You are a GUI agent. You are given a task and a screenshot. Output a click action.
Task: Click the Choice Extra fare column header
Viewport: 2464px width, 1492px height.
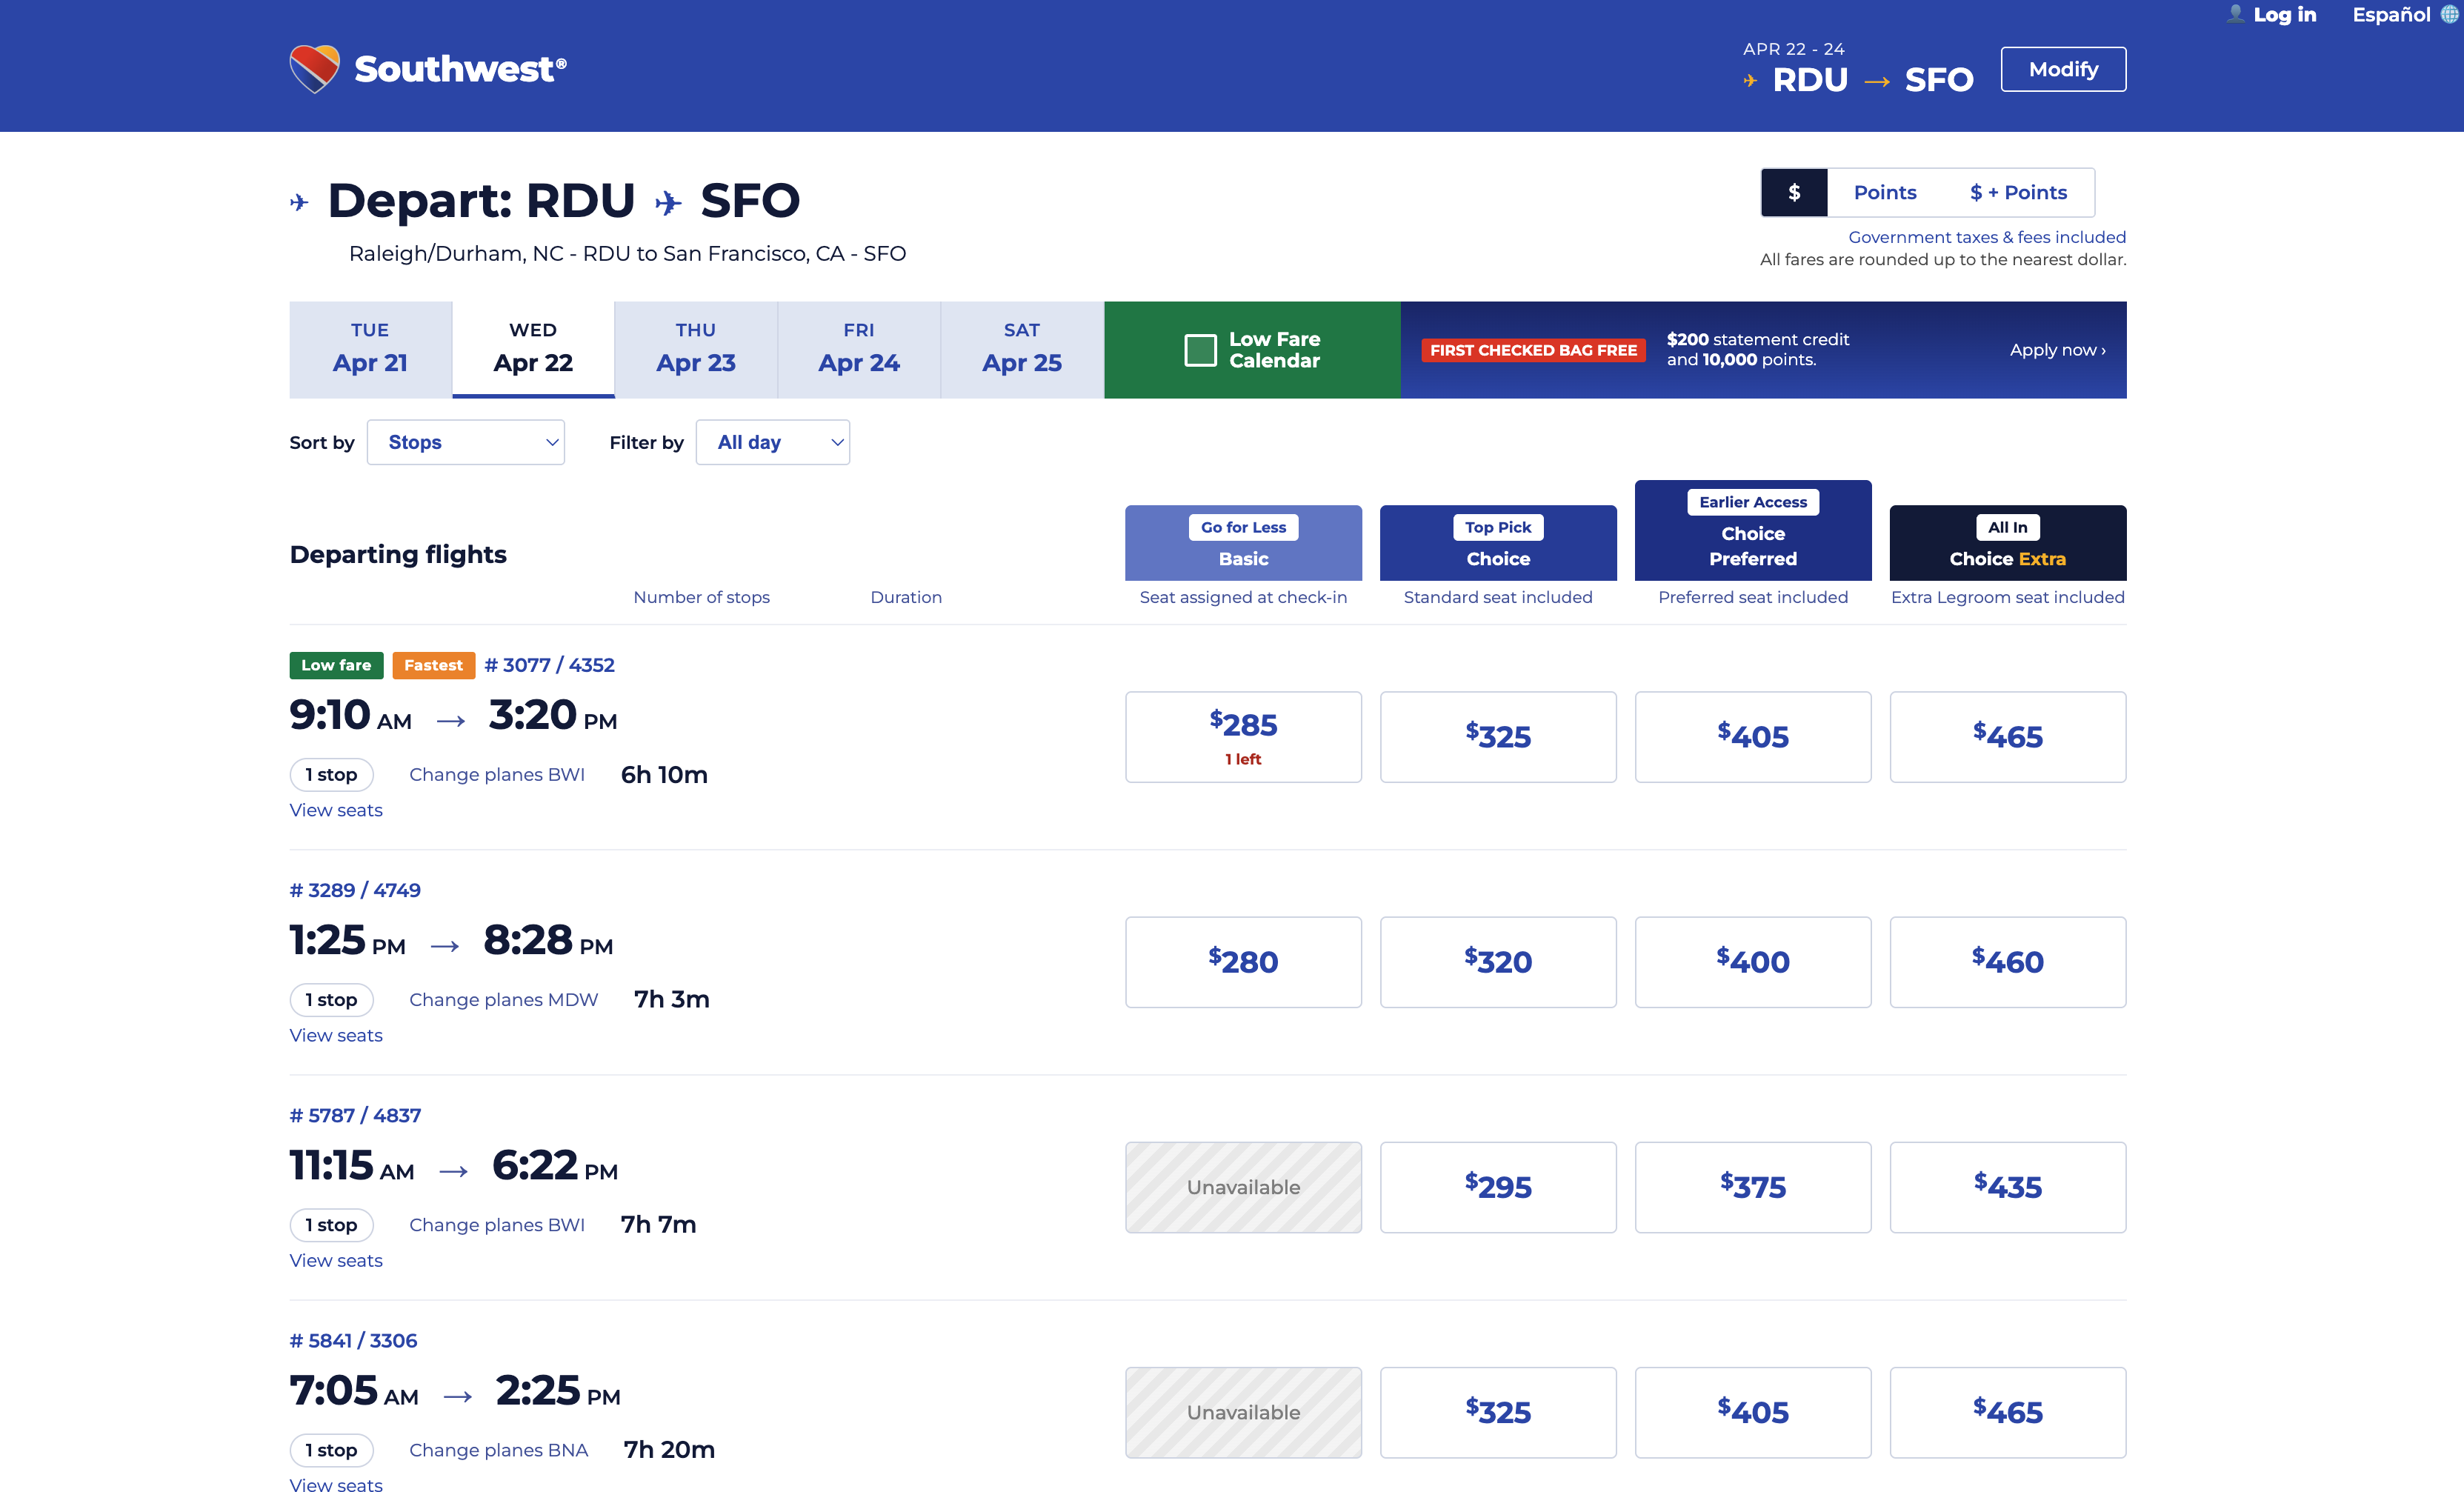click(2007, 543)
